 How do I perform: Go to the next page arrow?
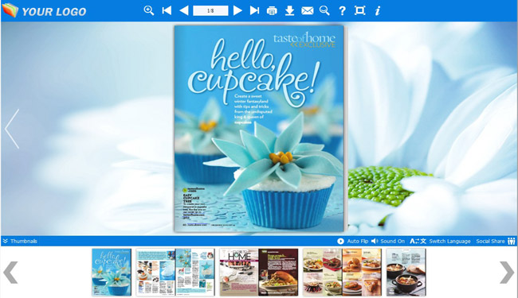tap(237, 10)
